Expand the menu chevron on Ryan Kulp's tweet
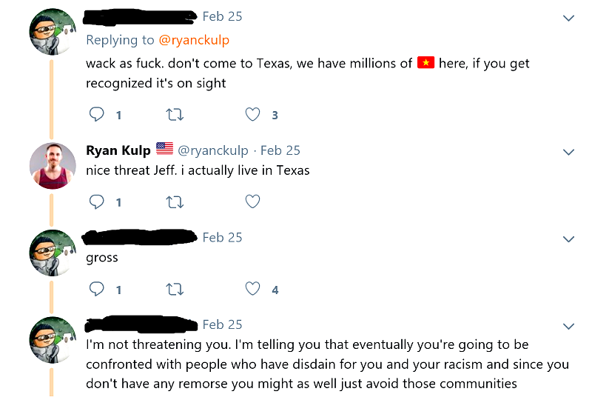592x400 pixels. coord(568,152)
